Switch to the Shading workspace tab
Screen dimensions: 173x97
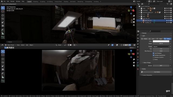[66, 2]
